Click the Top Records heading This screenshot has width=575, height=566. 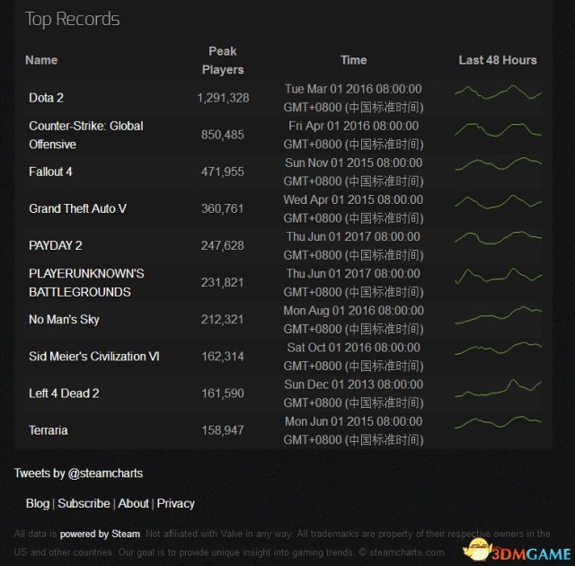pyautogui.click(x=72, y=19)
